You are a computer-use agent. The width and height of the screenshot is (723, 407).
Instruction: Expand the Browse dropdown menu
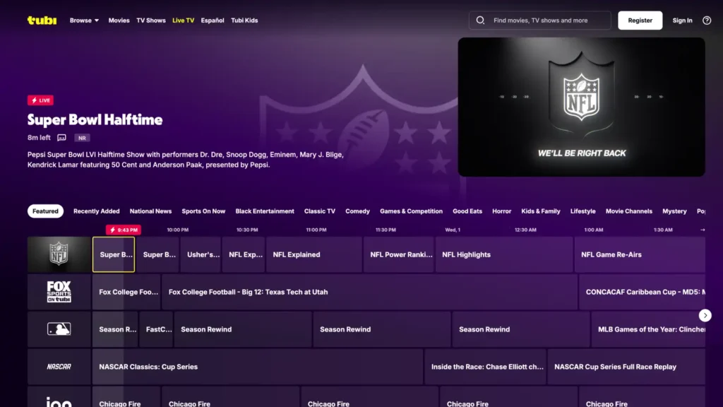(84, 20)
